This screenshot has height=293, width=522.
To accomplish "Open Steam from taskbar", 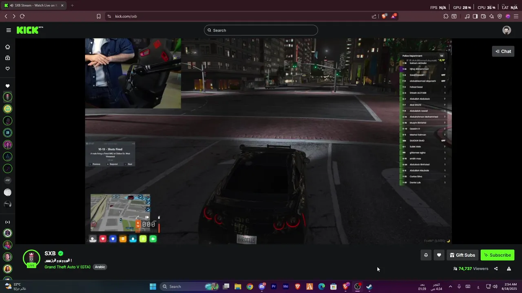I will click(369, 286).
